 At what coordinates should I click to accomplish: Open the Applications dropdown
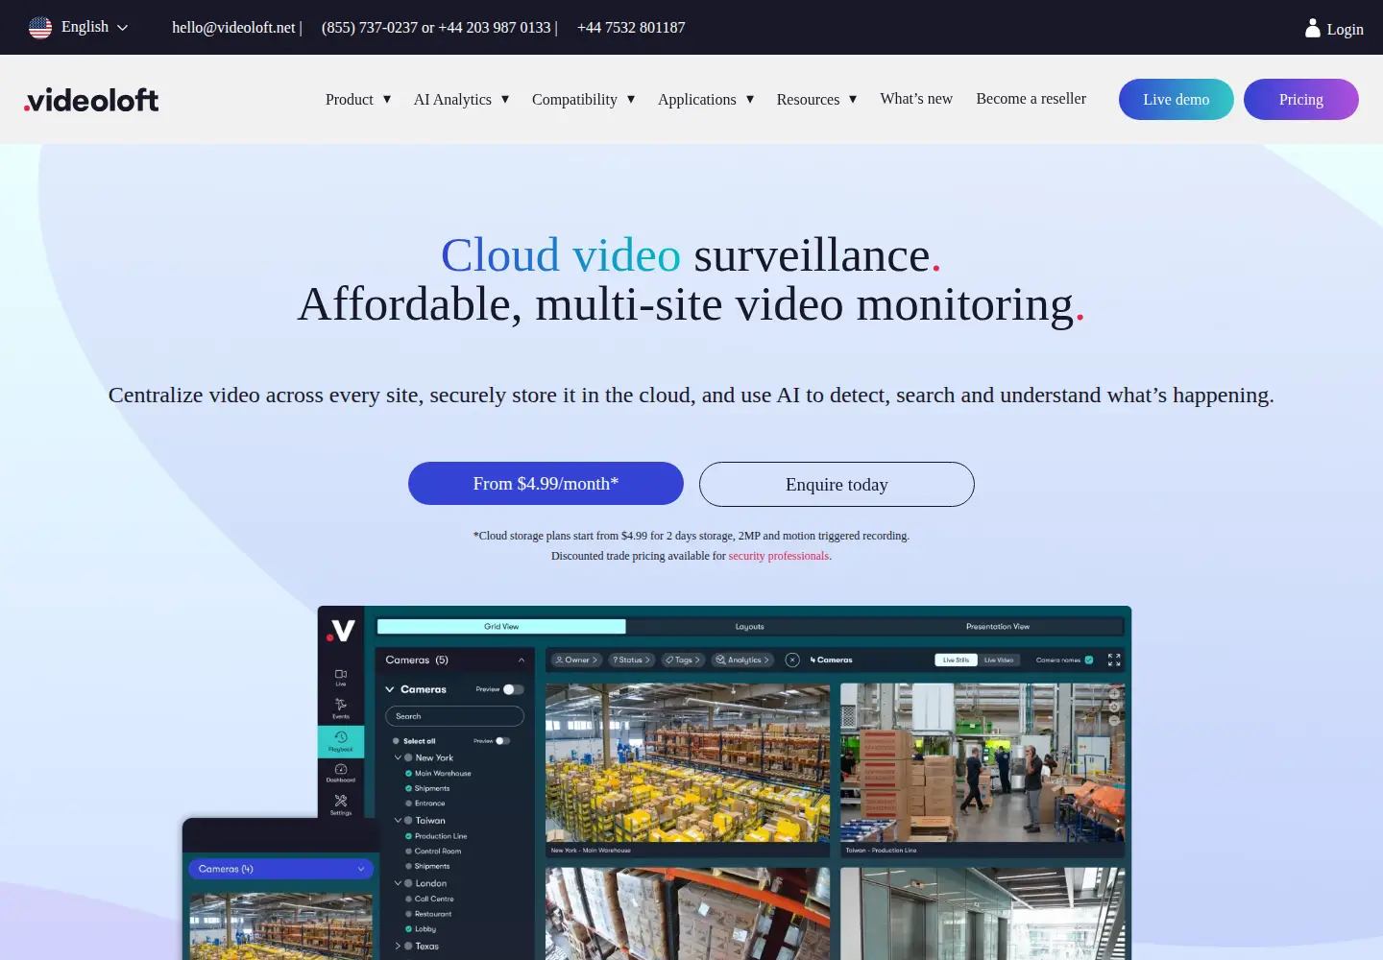(x=706, y=99)
